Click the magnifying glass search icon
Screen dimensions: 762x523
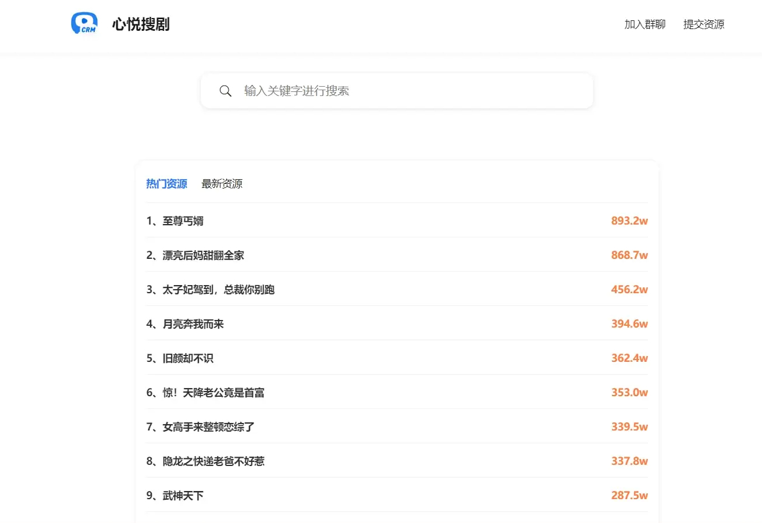[226, 91]
